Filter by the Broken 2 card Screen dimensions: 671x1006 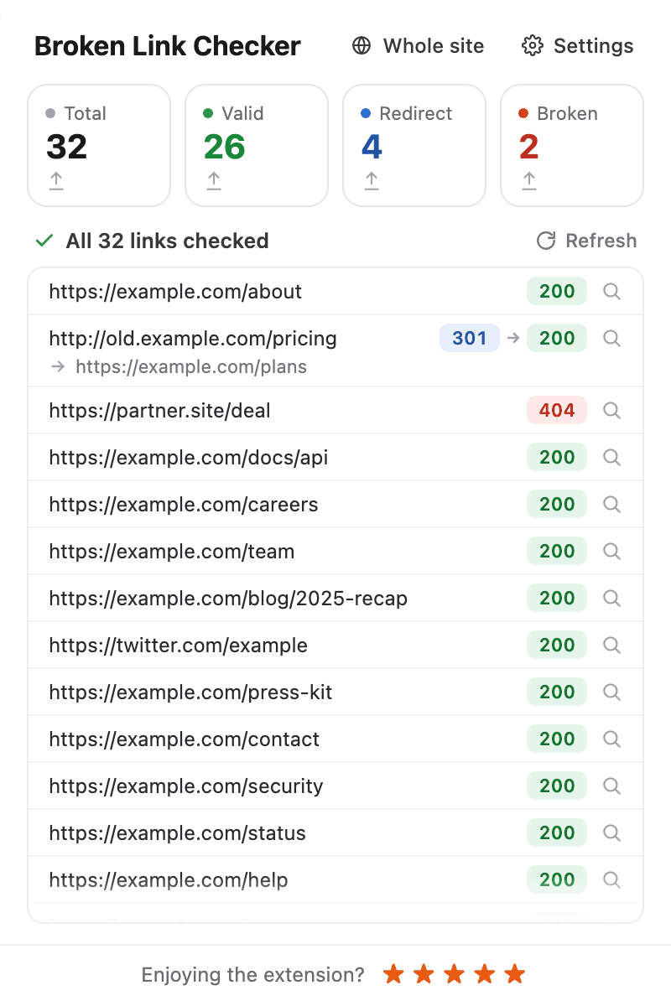point(572,145)
